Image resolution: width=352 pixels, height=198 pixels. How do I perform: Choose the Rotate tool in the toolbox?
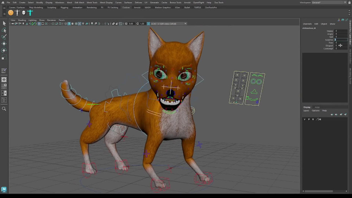pyautogui.click(x=4, y=50)
